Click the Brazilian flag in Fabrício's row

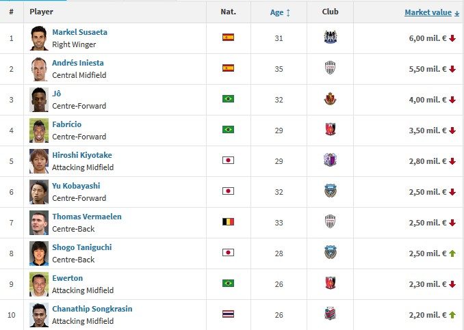[x=228, y=129]
